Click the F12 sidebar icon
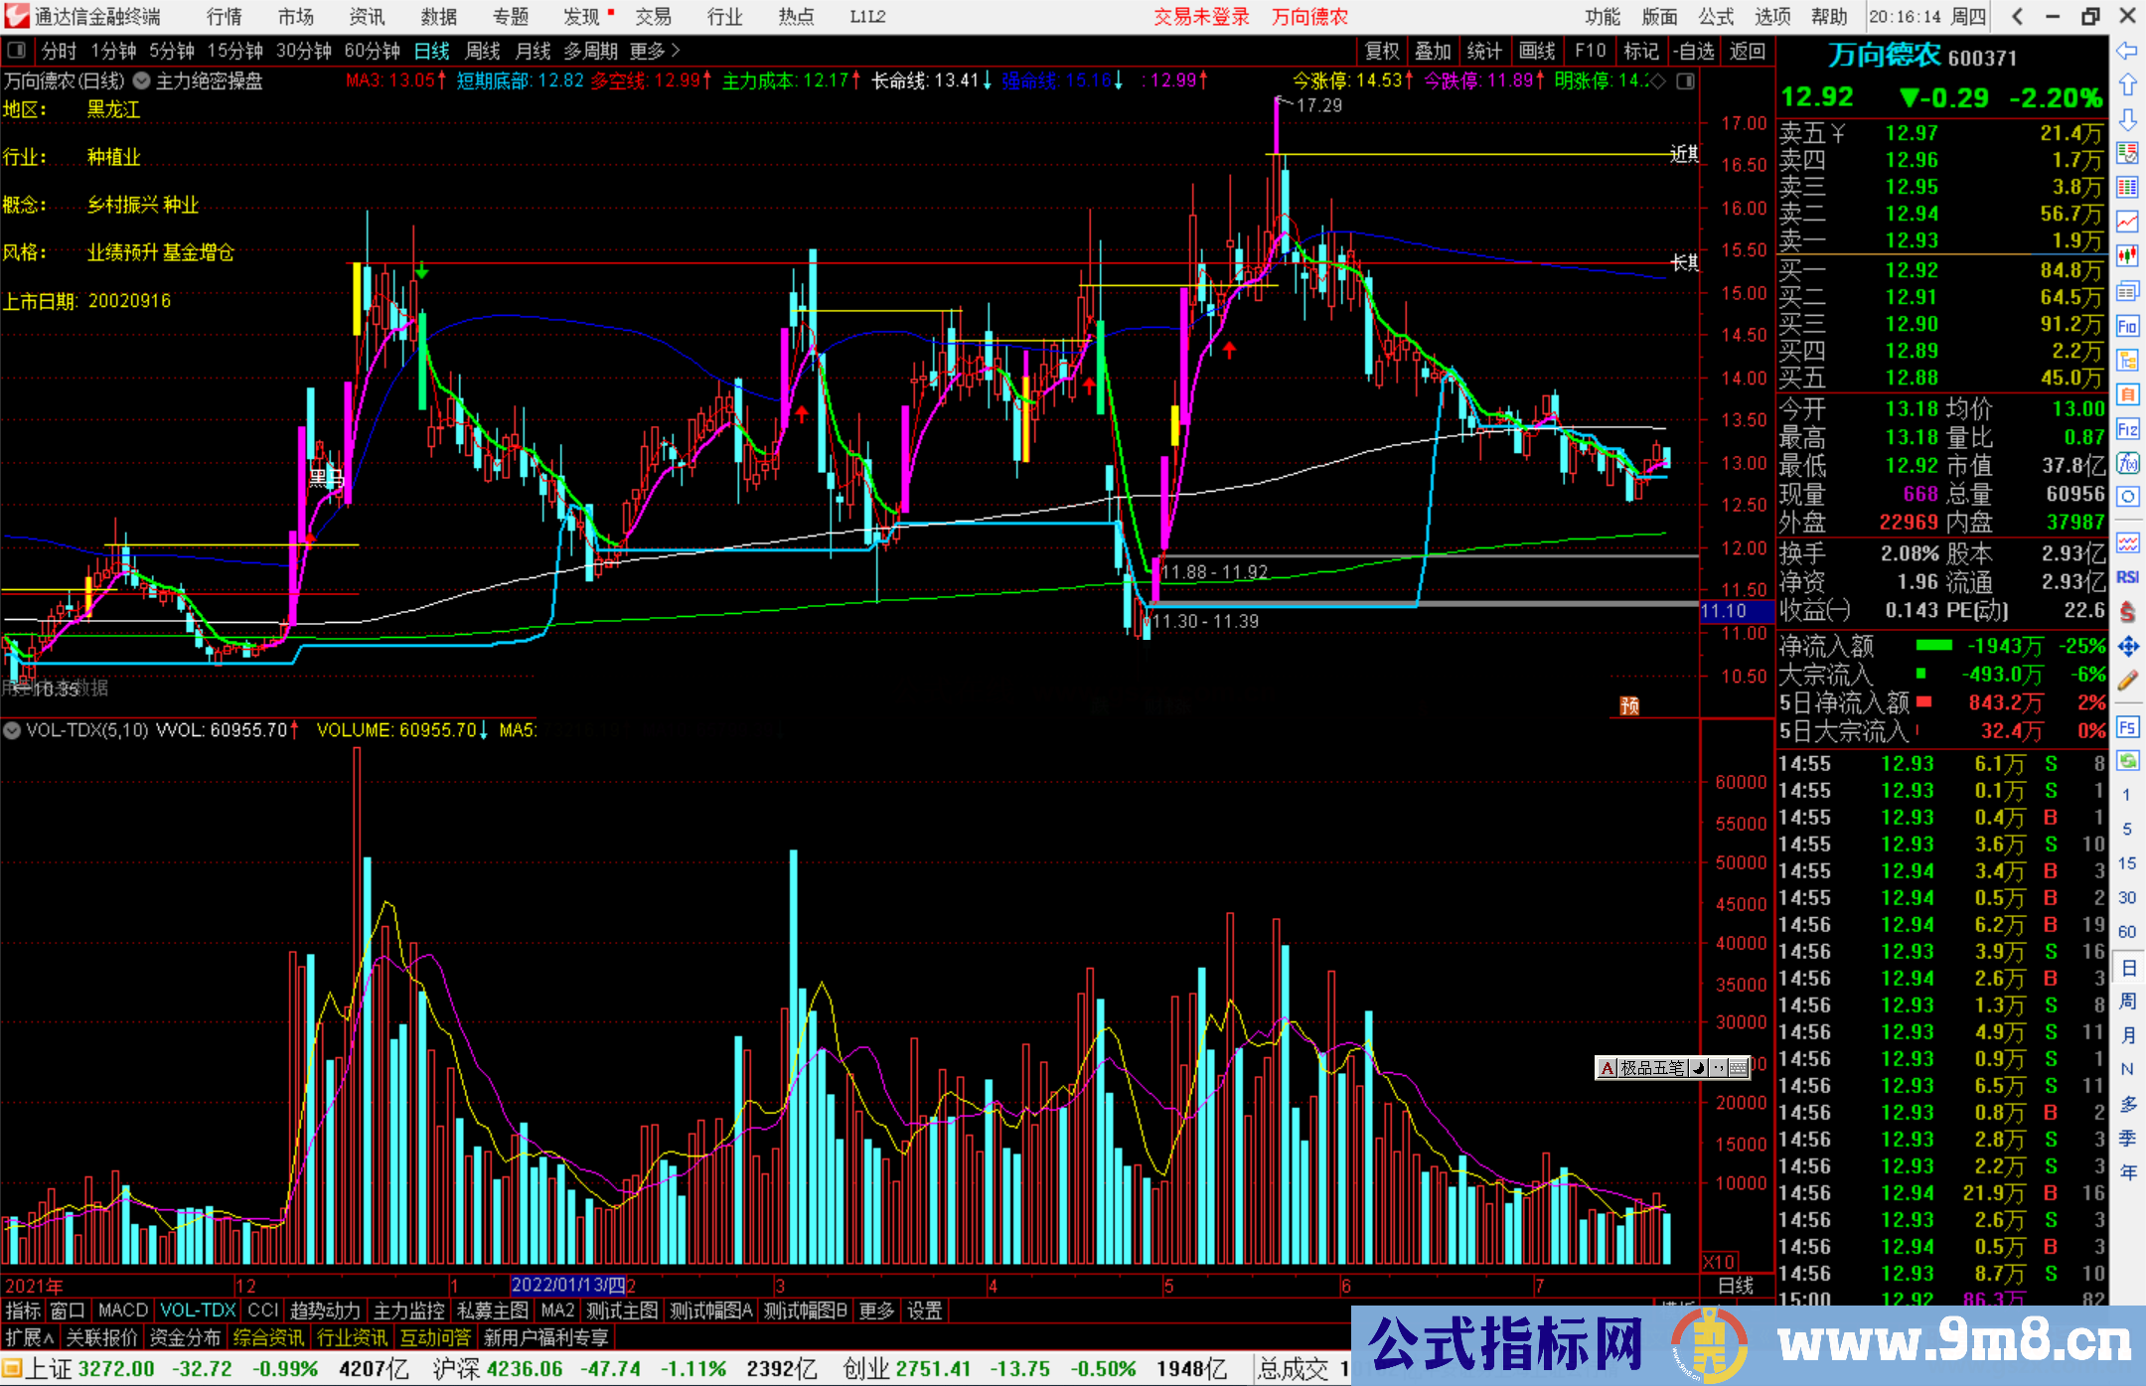 [x=2127, y=429]
